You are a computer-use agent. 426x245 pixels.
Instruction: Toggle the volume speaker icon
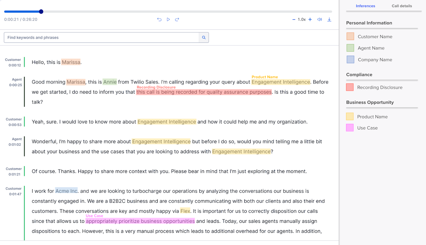[x=319, y=19]
